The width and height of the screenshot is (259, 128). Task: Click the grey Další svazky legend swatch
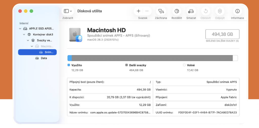point(126,65)
